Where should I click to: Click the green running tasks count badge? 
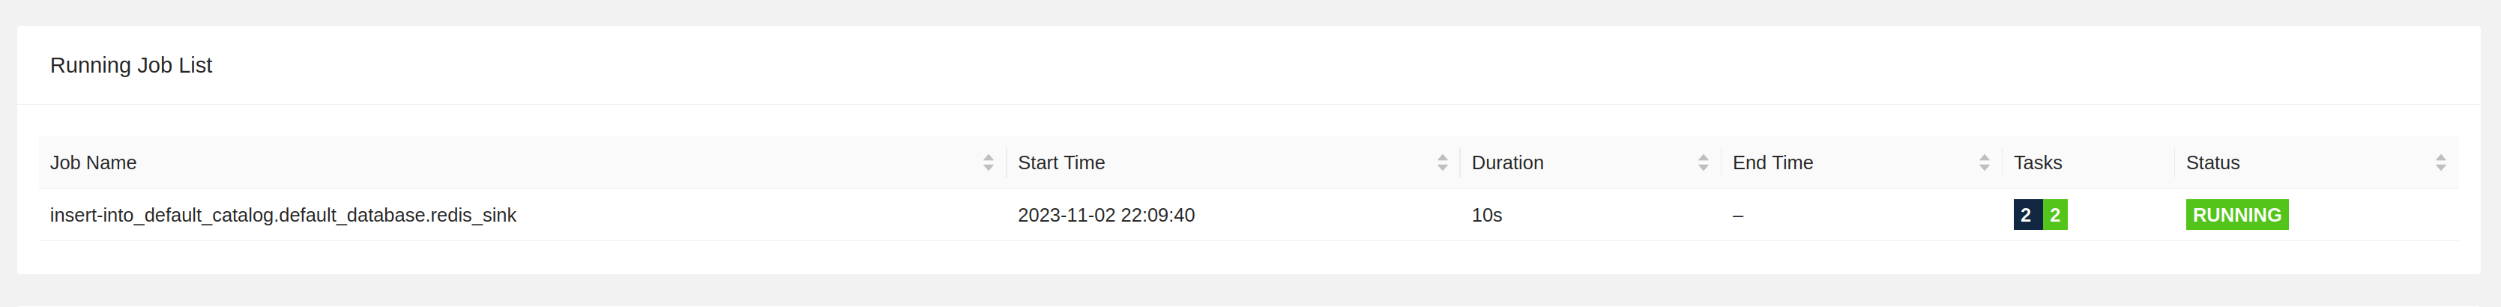[2055, 215]
